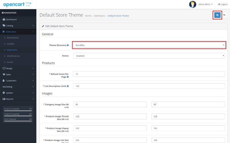The height and width of the screenshot is (143, 230).
Task: Click the Sales shopping cart icon
Action: click(x=4, y=74)
